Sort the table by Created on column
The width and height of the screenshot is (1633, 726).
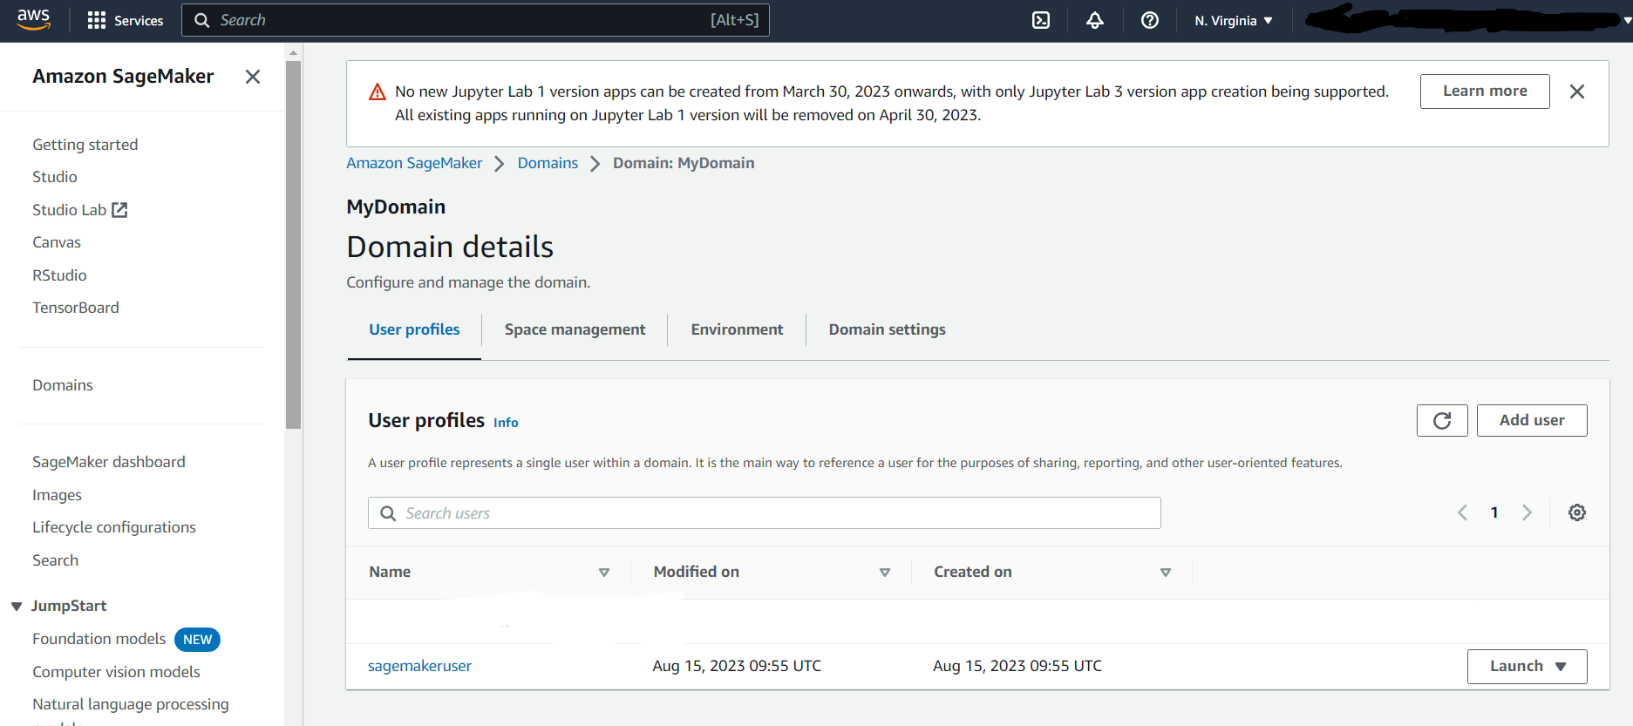[1166, 573]
